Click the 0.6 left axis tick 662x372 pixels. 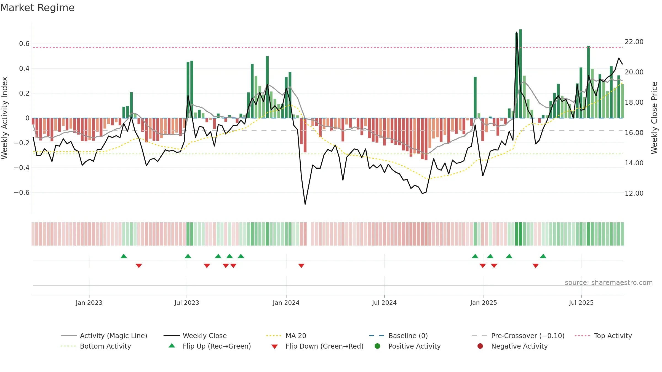pyautogui.click(x=24, y=44)
